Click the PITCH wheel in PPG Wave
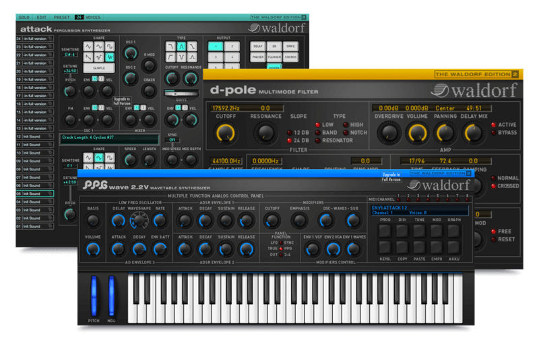The height and width of the screenshot is (339, 539). [94, 296]
